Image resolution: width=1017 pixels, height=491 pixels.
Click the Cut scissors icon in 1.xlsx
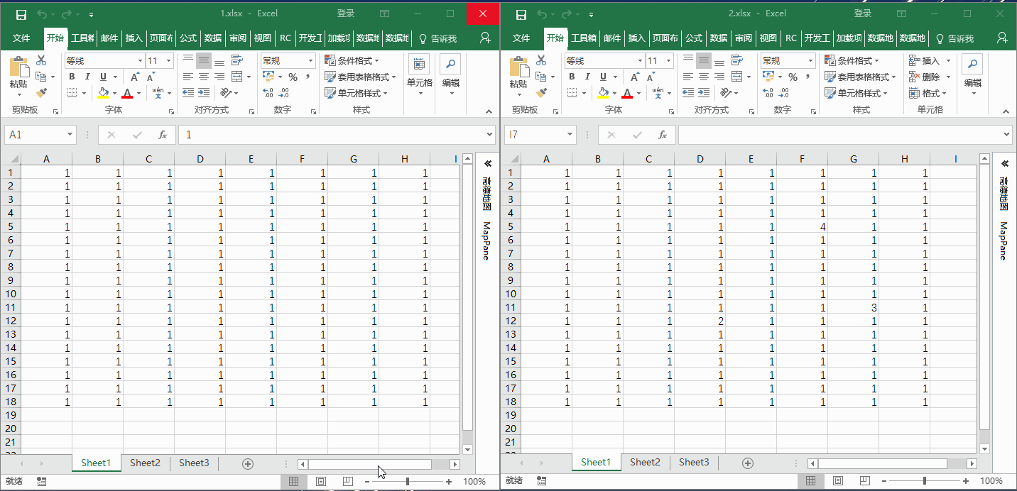41,60
